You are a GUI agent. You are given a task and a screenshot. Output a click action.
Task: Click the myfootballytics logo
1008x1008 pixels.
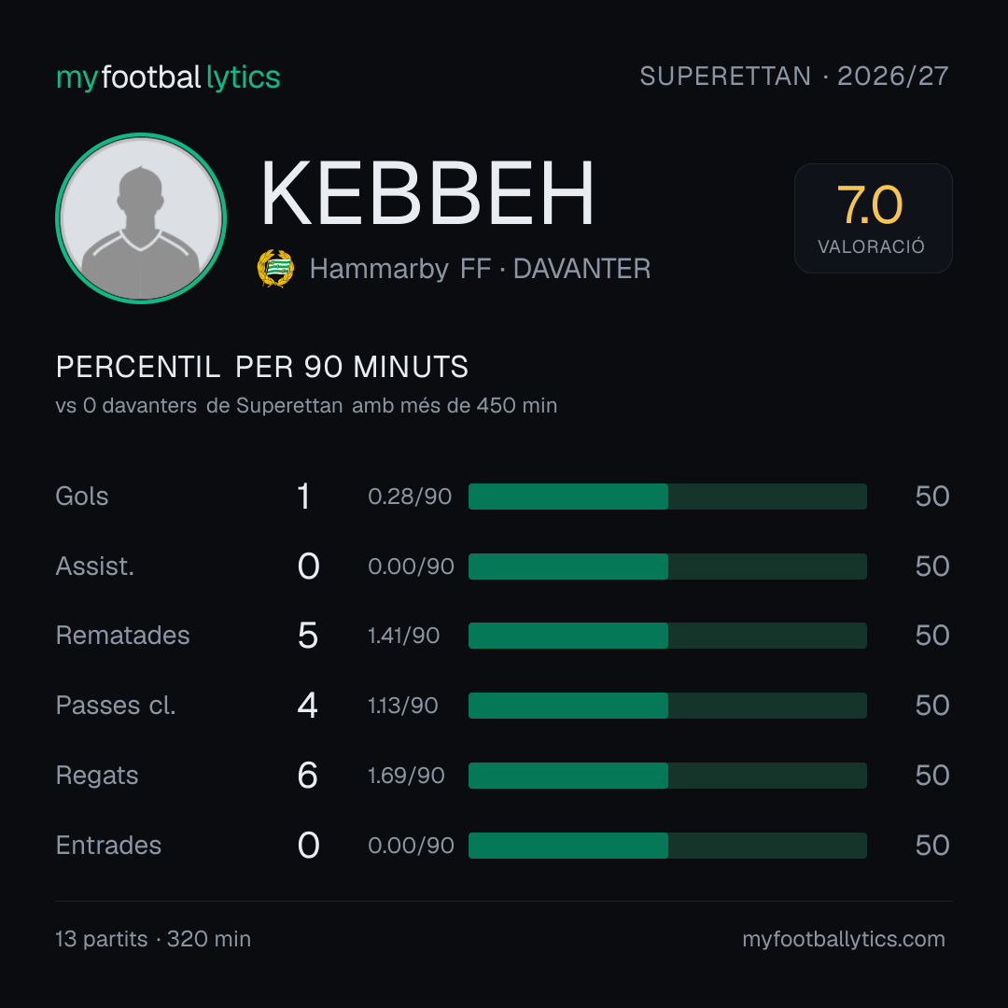click(168, 77)
